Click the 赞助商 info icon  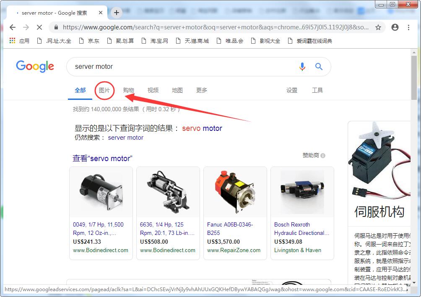click(323, 156)
